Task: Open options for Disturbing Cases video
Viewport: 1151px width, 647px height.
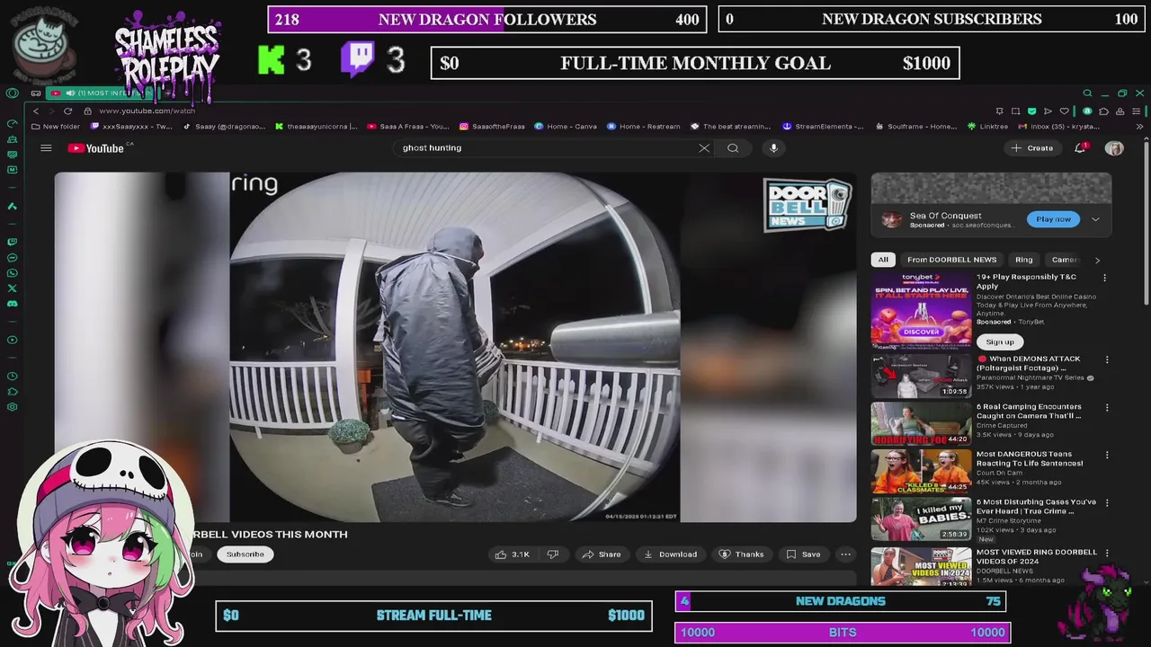Action: [1107, 502]
